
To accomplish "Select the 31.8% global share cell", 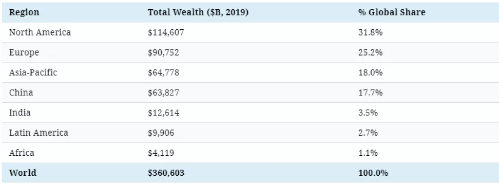I will point(370,33).
